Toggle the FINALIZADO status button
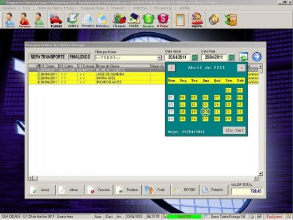Screen dimensions: 293x220 click(x=80, y=57)
